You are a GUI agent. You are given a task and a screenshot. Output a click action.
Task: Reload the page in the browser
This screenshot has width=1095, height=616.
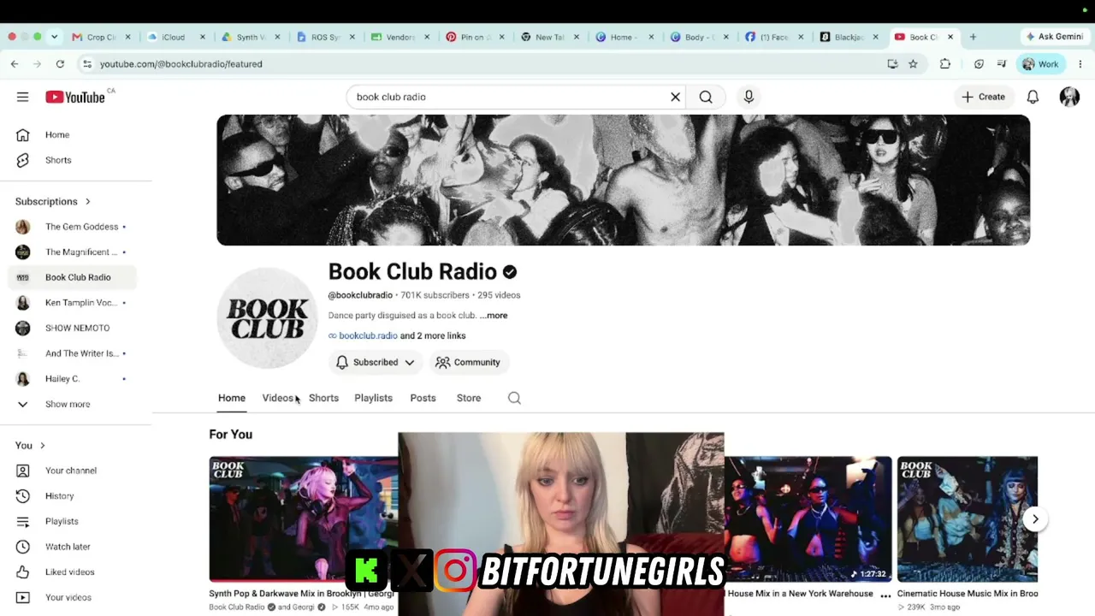[x=60, y=63]
